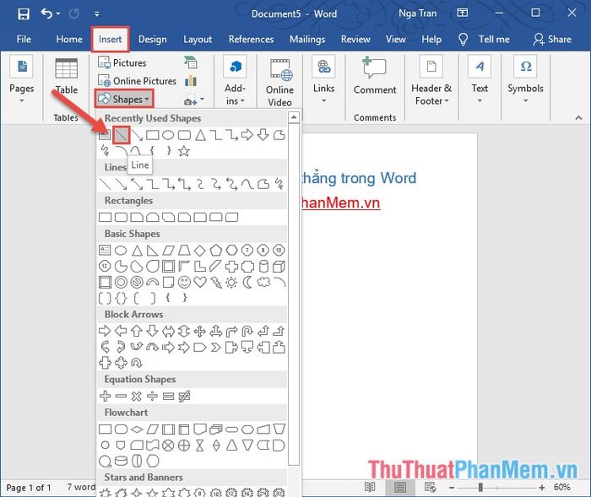Select the Line shape in Recently Used
The height and width of the screenshot is (497, 591).
tap(122, 135)
